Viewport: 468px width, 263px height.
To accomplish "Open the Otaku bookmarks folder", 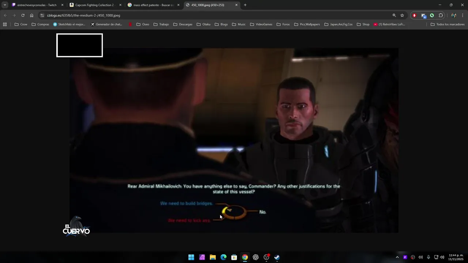I will click(203, 24).
